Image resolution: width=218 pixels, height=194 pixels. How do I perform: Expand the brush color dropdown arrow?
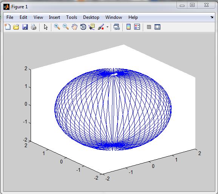tap(107, 27)
